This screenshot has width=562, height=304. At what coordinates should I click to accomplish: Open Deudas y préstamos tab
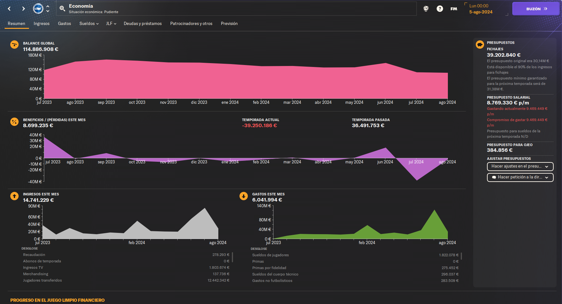point(143,23)
